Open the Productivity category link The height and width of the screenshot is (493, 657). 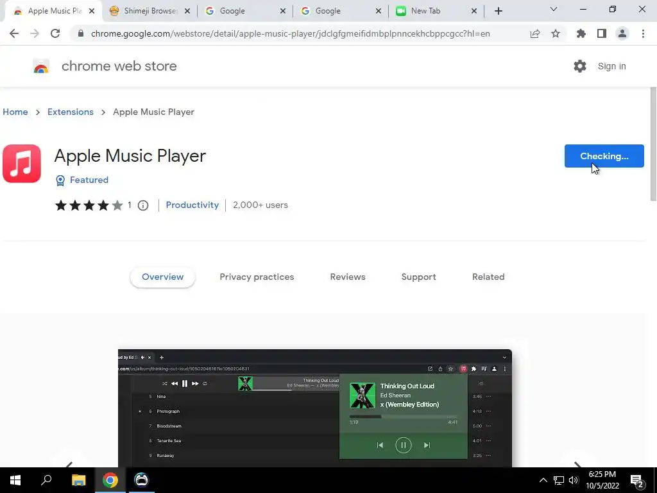tap(192, 205)
